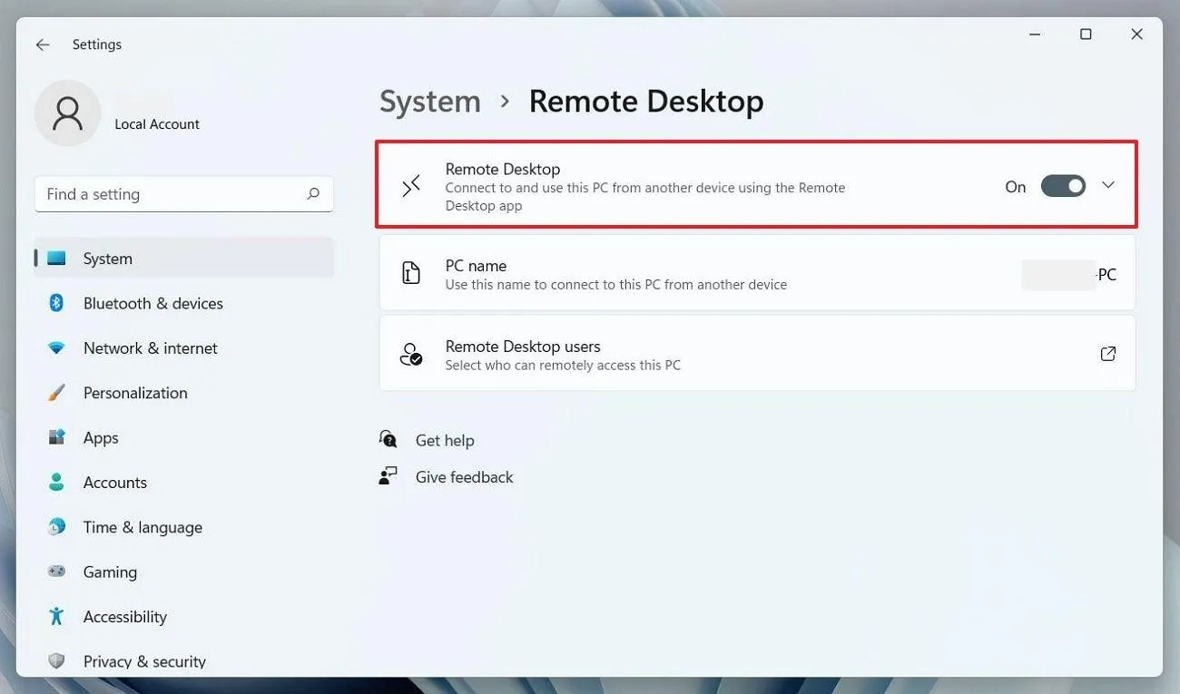Click the Time & language globe icon
The image size is (1180, 694).
click(56, 527)
